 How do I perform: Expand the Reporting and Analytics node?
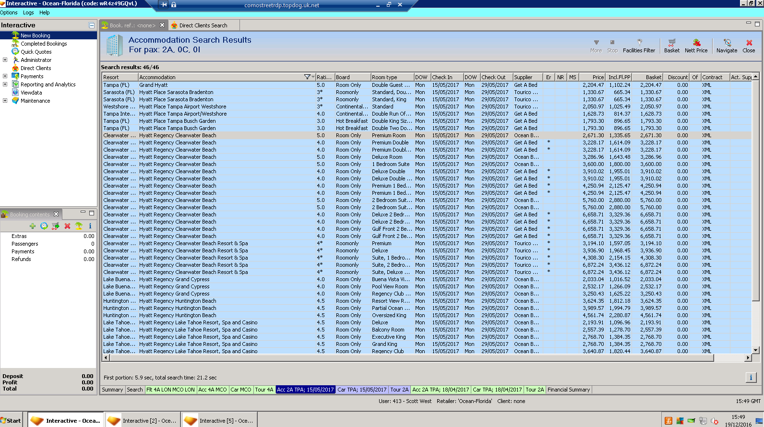[5, 84]
